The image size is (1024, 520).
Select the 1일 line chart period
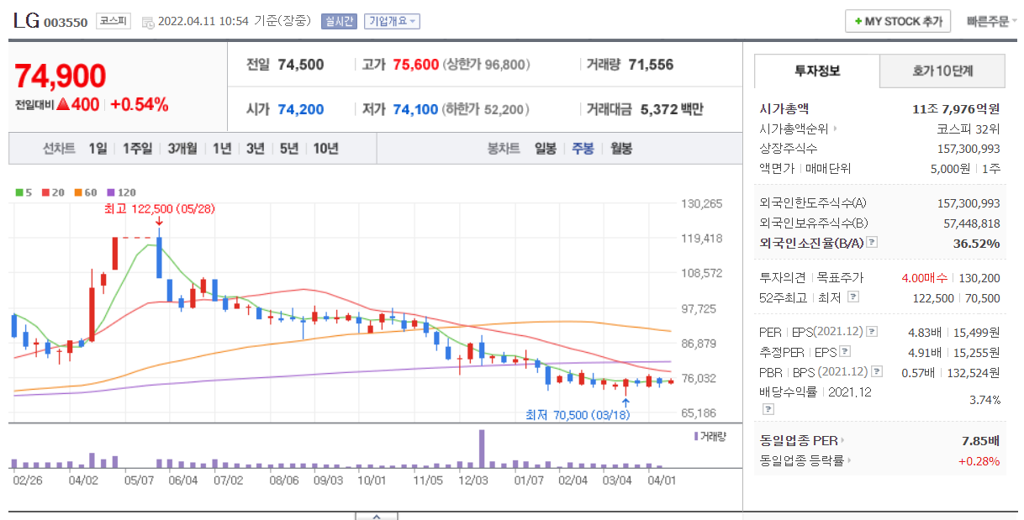click(98, 149)
